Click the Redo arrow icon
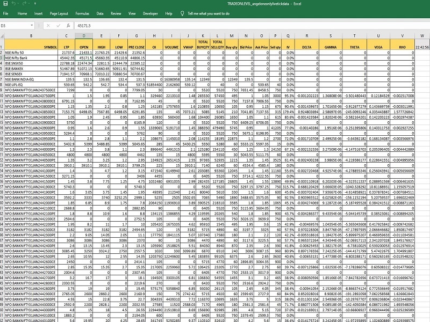Viewport: 430px width, 322px height. 24,4
